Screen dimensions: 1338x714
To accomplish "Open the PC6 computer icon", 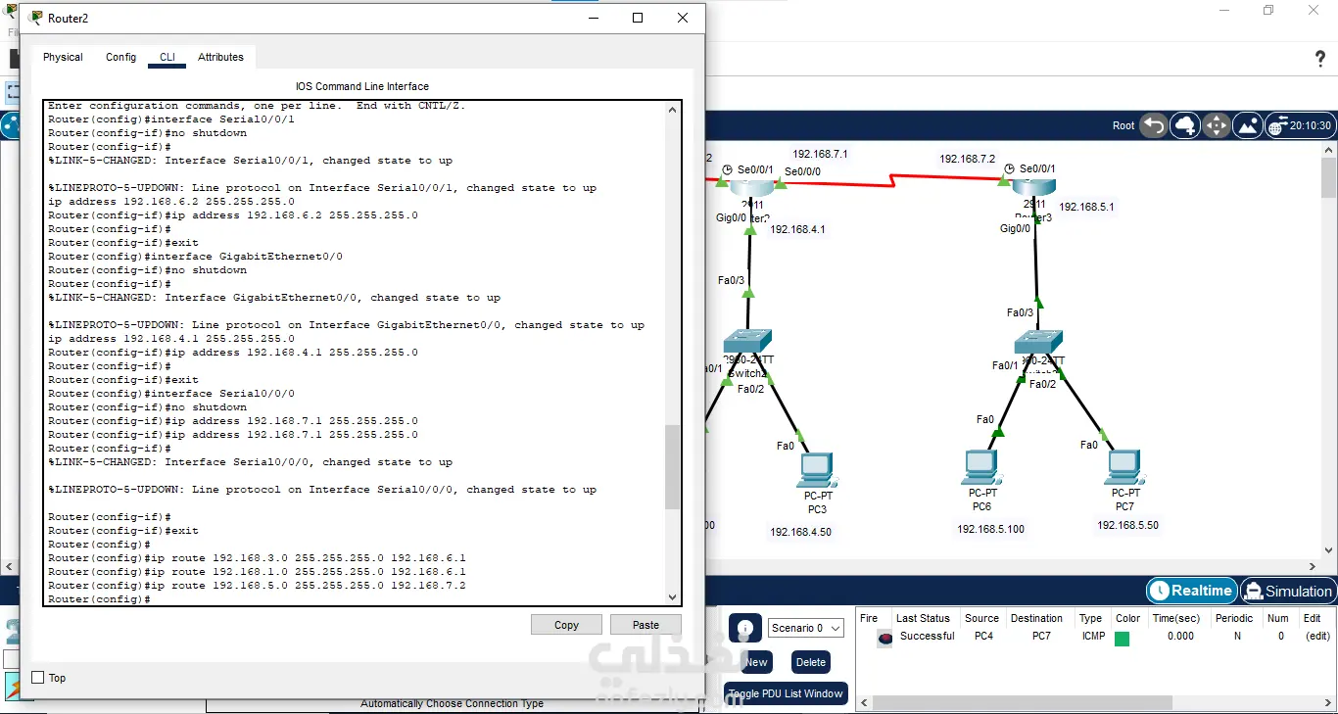I will [x=980, y=468].
